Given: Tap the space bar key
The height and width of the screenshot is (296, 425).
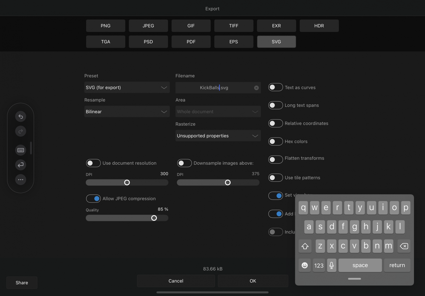Looking at the screenshot, I should coord(360,265).
